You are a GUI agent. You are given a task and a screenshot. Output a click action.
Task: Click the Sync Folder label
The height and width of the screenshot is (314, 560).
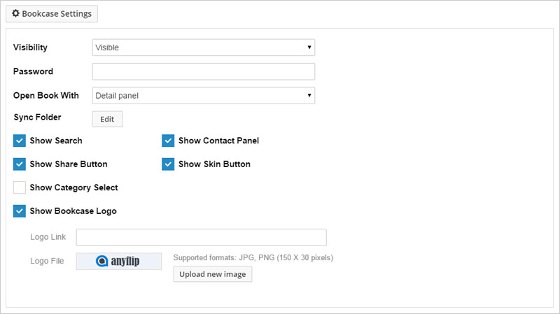37,117
